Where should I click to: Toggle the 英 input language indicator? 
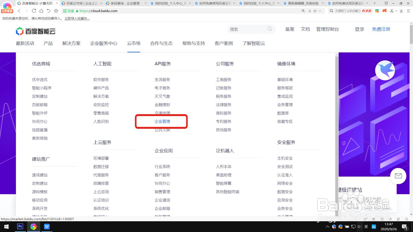[366, 227]
